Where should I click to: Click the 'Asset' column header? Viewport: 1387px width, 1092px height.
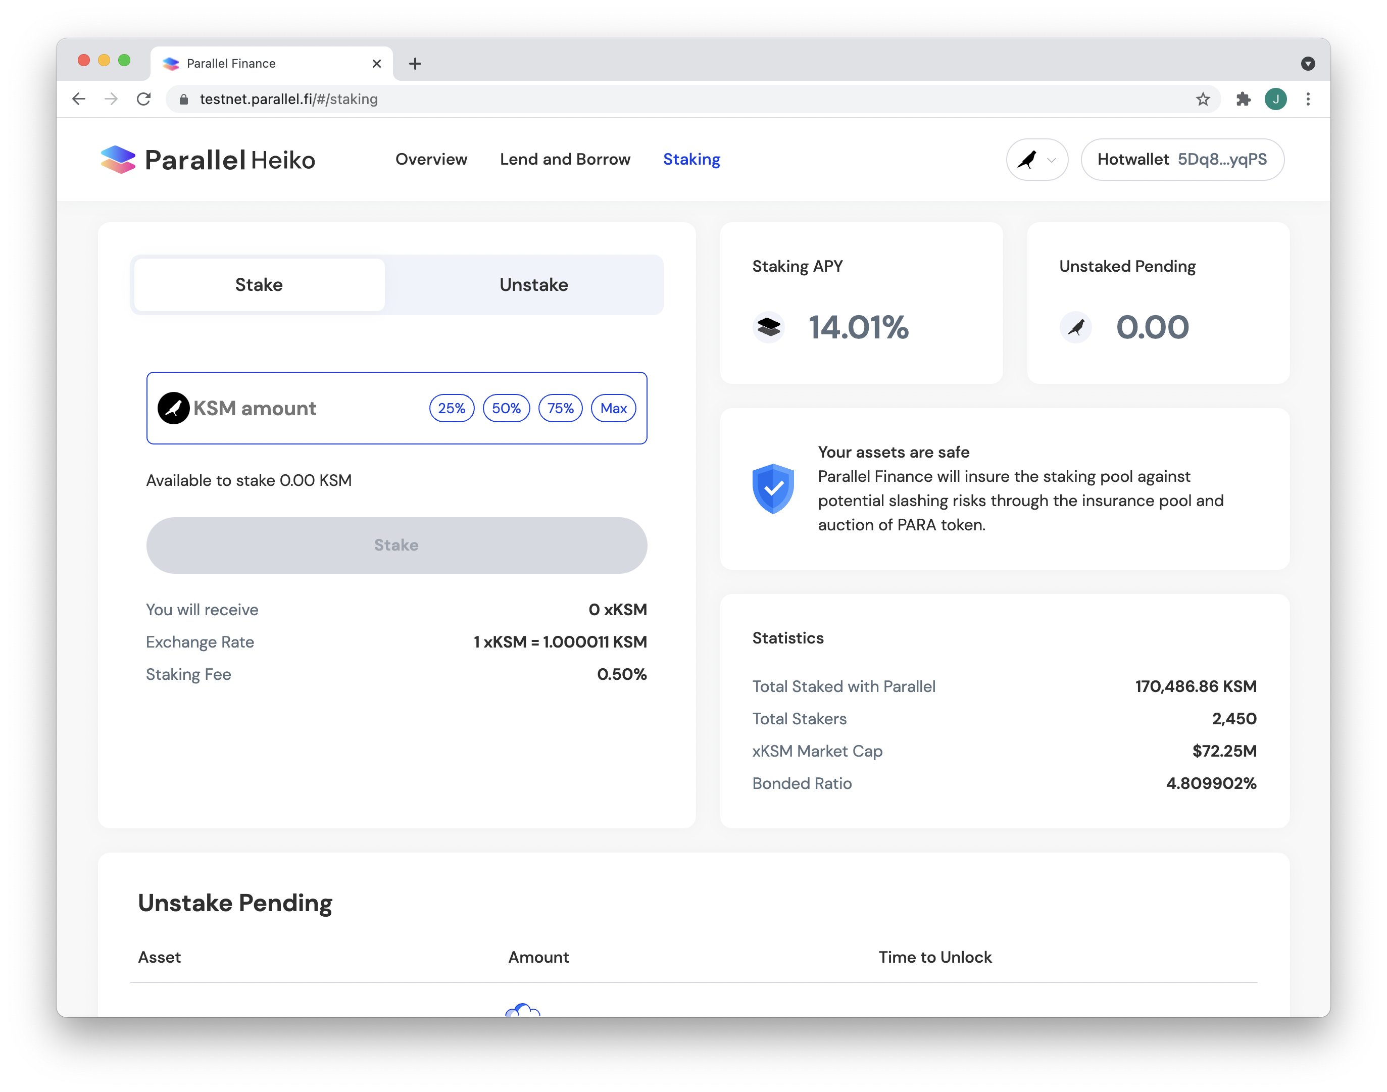[160, 957]
